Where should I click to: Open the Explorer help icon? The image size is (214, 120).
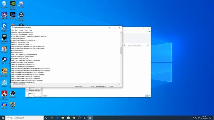tap(149, 32)
